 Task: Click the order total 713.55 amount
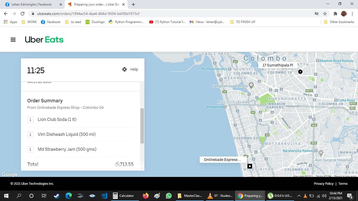coord(124,164)
